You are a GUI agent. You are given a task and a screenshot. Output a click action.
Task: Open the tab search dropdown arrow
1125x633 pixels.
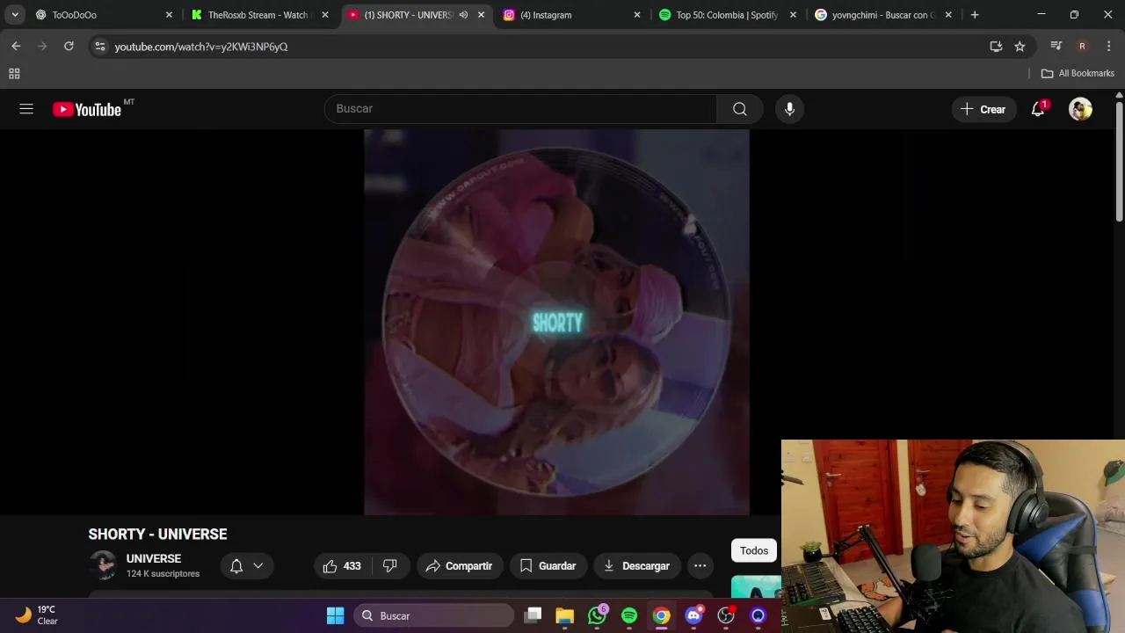(x=15, y=15)
